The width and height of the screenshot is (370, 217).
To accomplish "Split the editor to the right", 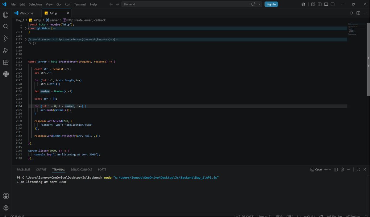I will (358, 13).
